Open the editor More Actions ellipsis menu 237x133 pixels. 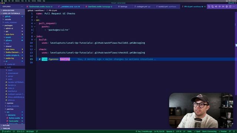pos(234,7)
